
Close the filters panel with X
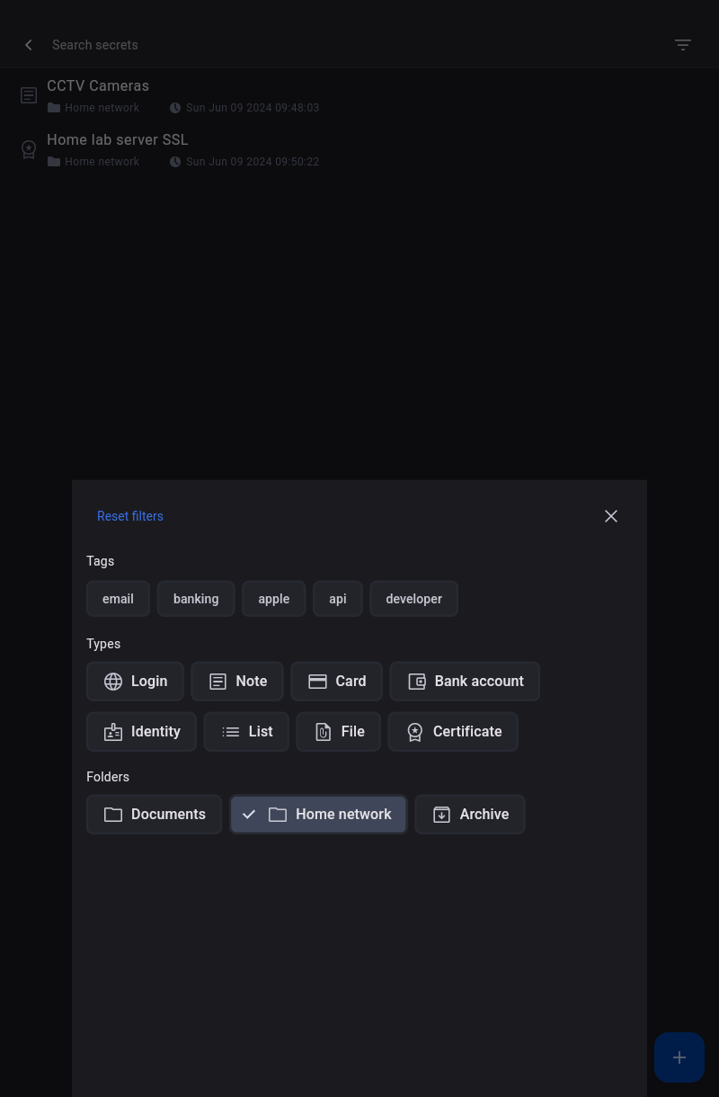pos(611,516)
